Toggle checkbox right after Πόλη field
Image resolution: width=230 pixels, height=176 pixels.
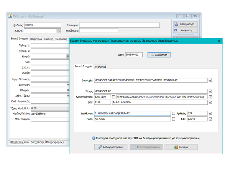[x=174, y=119]
